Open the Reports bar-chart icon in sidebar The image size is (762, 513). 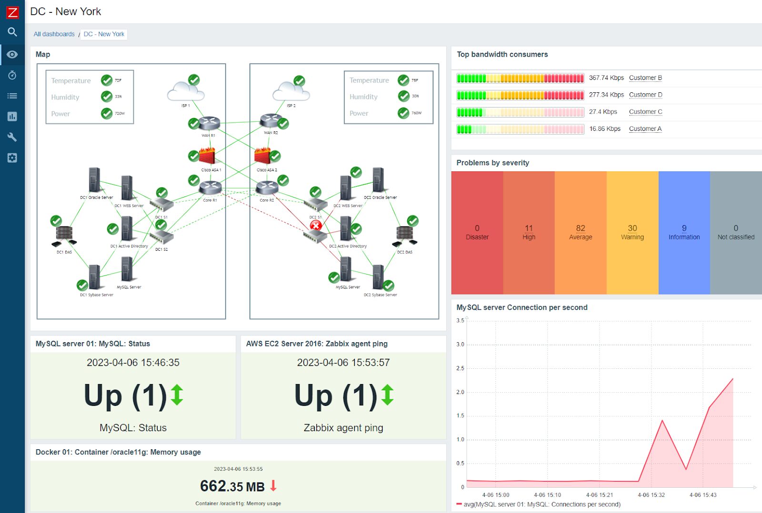coord(12,116)
